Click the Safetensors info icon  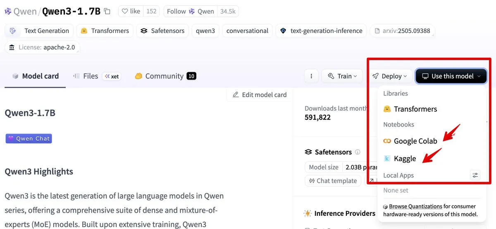click(x=358, y=152)
